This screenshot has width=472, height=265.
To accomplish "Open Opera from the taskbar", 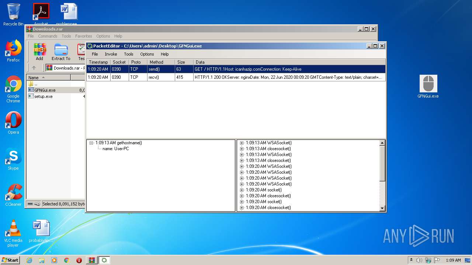I will pyautogui.click(x=79, y=260).
